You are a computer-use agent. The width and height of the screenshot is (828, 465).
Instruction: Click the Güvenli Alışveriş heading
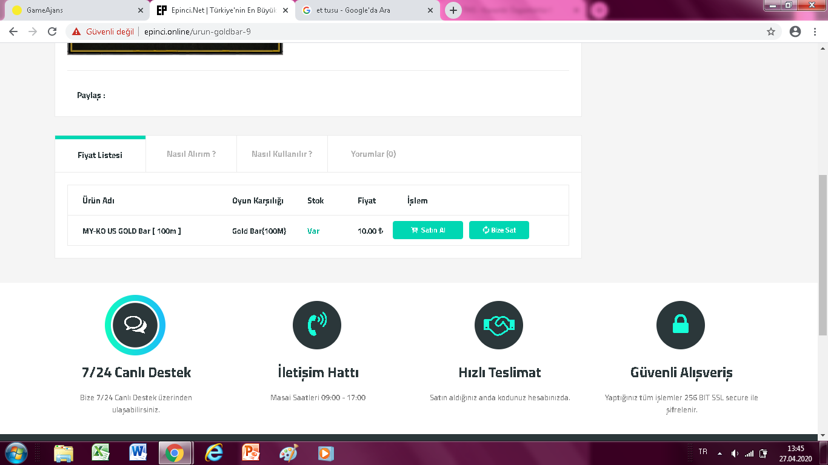tap(681, 372)
